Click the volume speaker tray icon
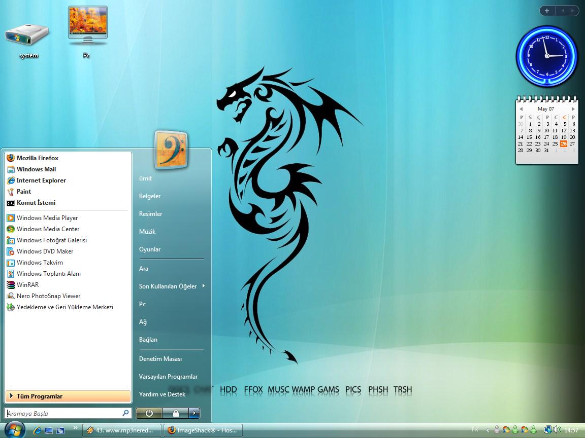This screenshot has width=585, height=438. point(557,430)
